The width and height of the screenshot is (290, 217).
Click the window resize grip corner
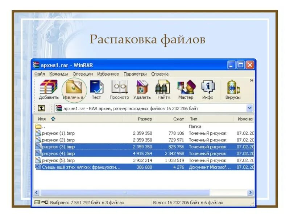[252, 204]
